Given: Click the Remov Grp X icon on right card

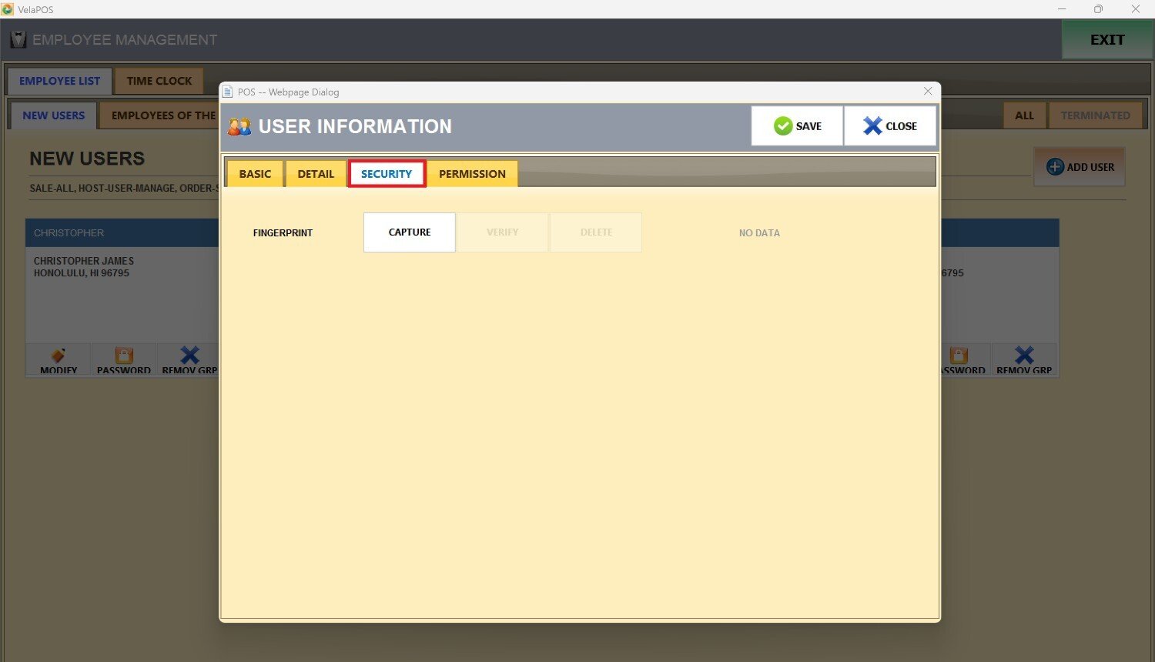Looking at the screenshot, I should (x=1024, y=356).
